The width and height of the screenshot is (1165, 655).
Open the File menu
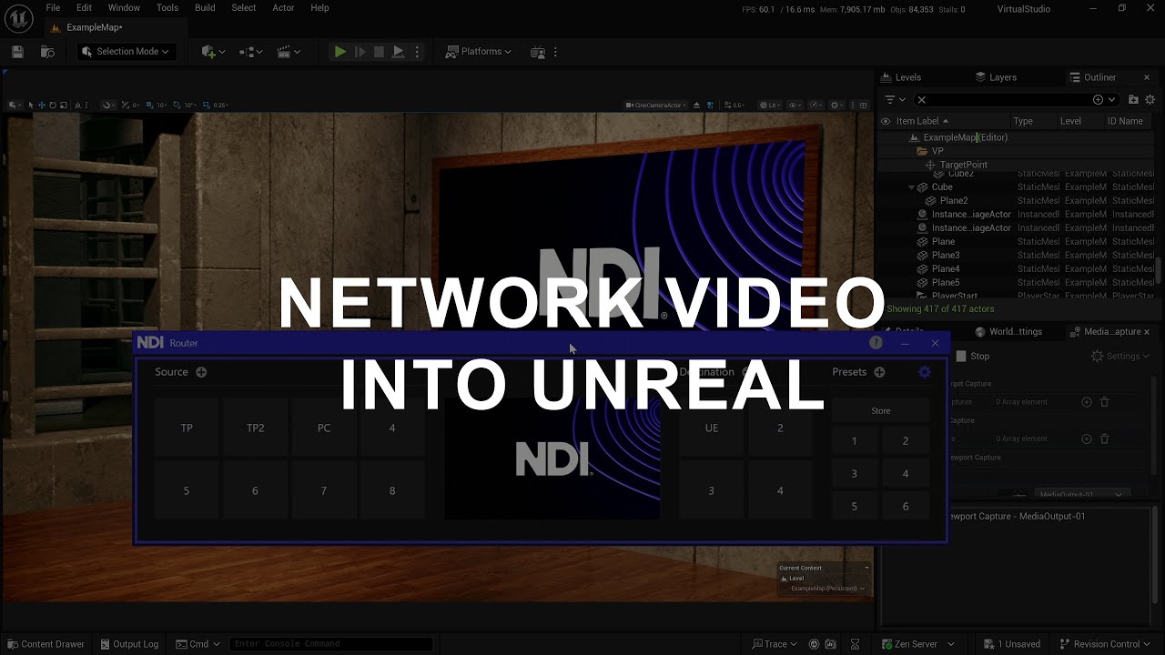tap(53, 7)
